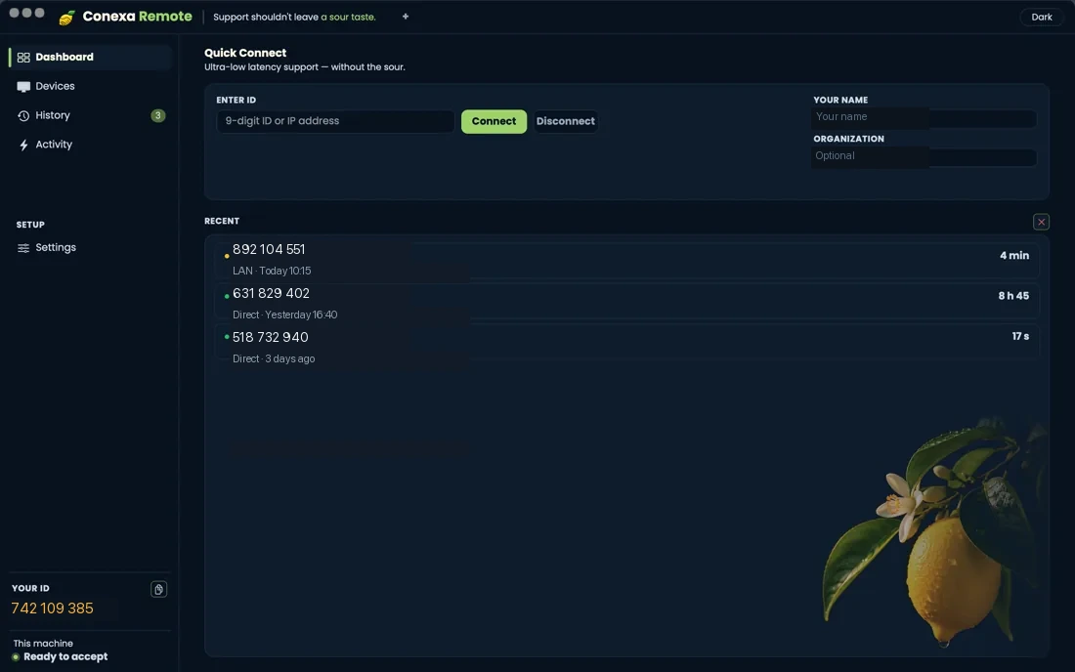Click the 4 min duration label
1075x672 pixels.
1014,256
